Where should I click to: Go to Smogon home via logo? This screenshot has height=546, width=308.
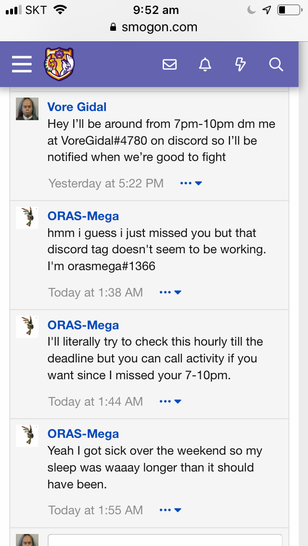click(59, 64)
